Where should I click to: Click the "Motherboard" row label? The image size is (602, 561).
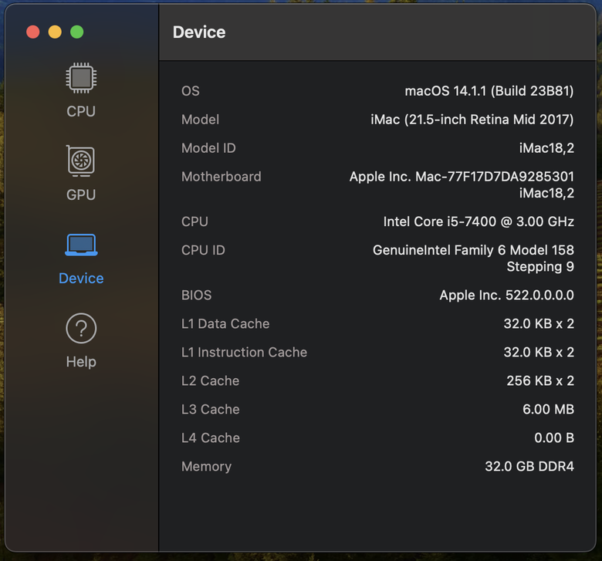(222, 177)
